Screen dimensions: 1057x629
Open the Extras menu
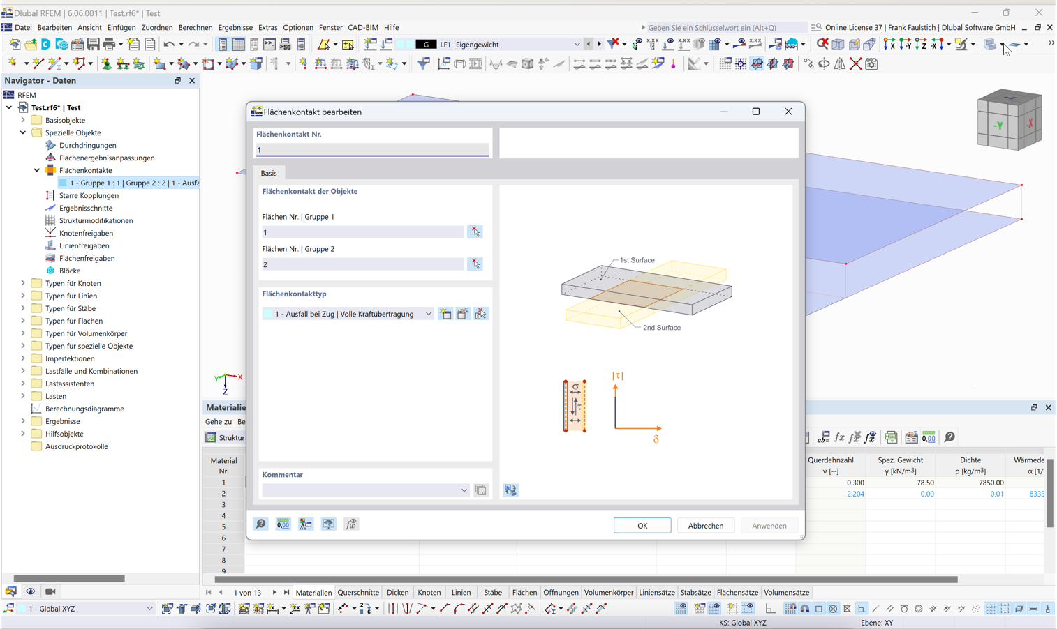pos(267,27)
